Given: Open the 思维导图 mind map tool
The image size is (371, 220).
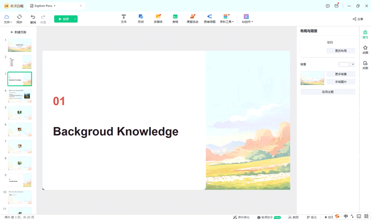Looking at the screenshot, I should pyautogui.click(x=210, y=19).
